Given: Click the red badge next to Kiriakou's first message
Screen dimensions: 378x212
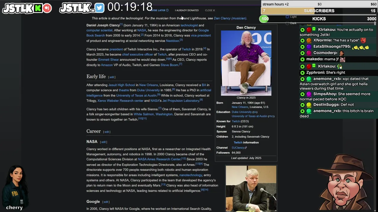Looking at the screenshot, I should click(309, 30).
